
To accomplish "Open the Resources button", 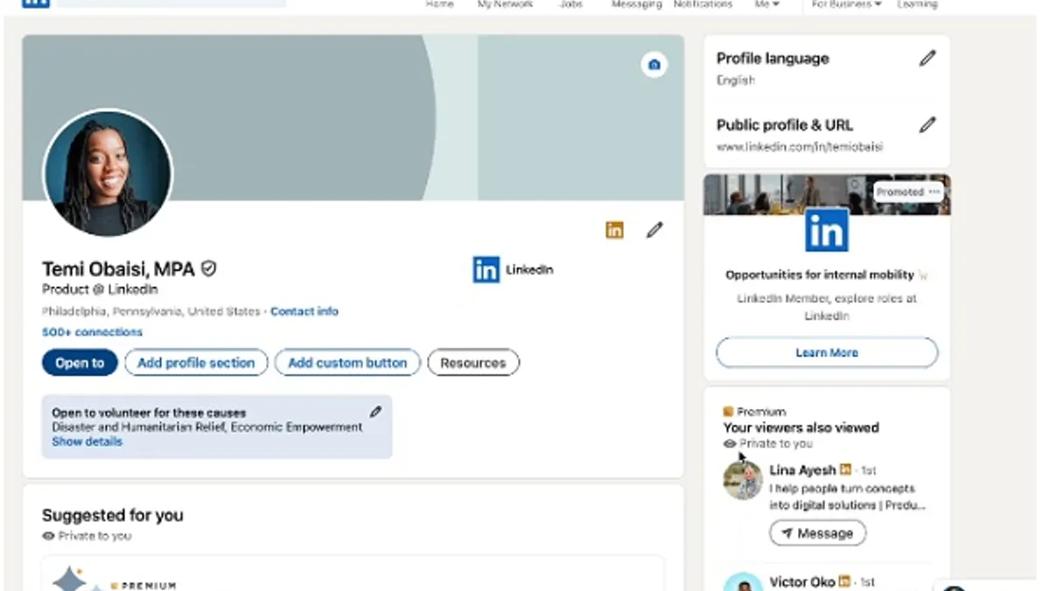I will 473,362.
